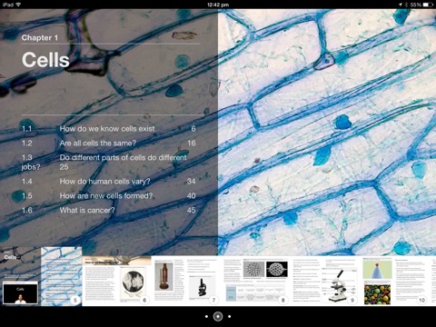Jump to the page 9 microscope diagram thumbnail

coord(324,281)
